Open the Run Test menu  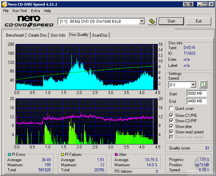click(x=20, y=11)
